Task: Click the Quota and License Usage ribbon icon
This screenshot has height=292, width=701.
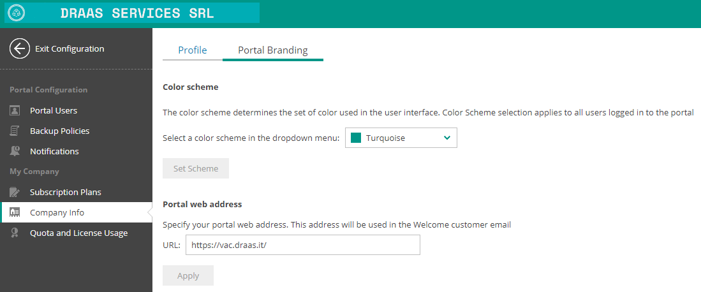Action: 15,233
